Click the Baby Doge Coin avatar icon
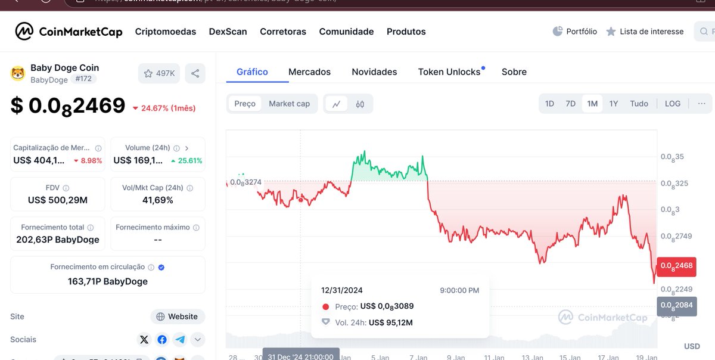The image size is (715, 360). 18,74
